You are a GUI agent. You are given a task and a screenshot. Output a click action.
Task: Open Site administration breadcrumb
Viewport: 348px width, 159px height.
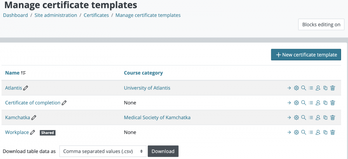click(56, 15)
